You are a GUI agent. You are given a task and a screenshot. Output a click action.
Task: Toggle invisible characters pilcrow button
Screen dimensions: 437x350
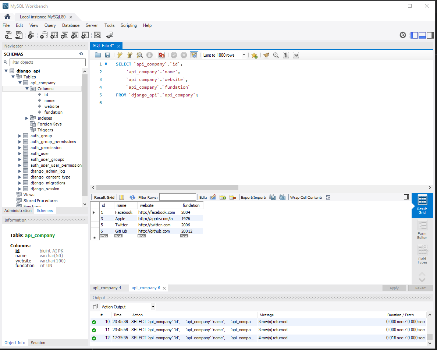click(x=286, y=55)
